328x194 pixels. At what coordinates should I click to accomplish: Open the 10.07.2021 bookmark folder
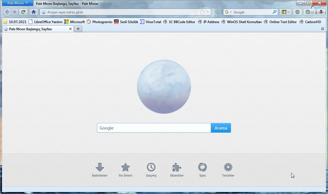pyautogui.click(x=15, y=22)
